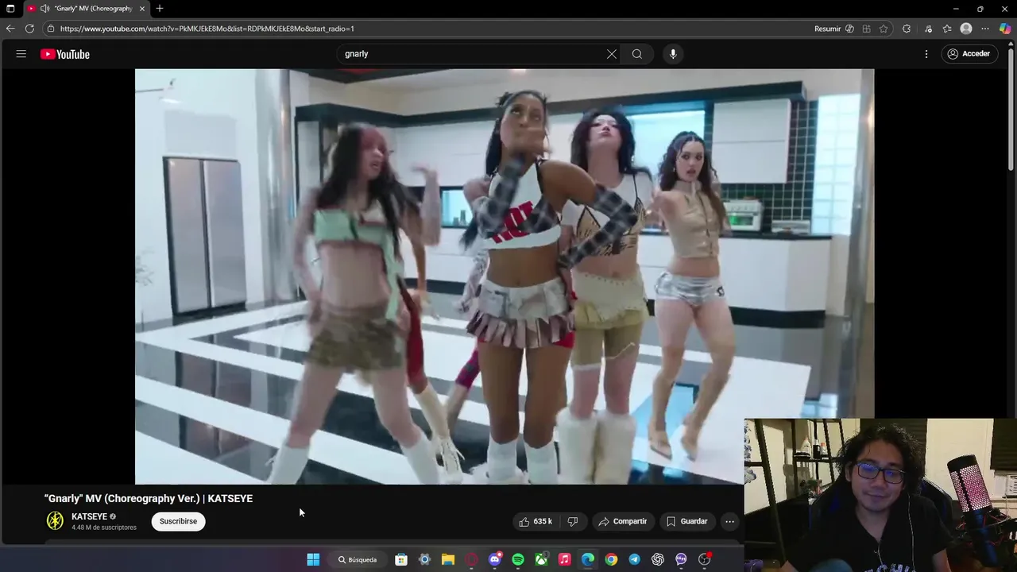Open KATSEYE channel name link

pyautogui.click(x=89, y=516)
